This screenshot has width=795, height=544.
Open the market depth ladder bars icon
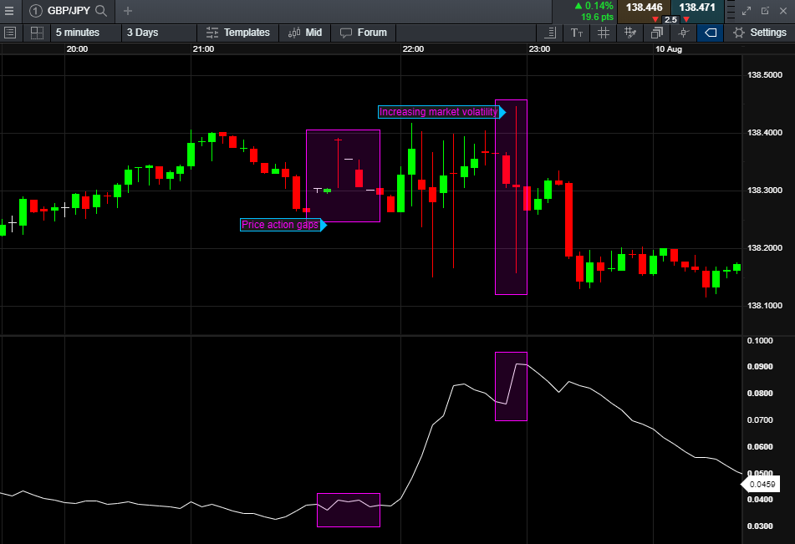point(731,11)
